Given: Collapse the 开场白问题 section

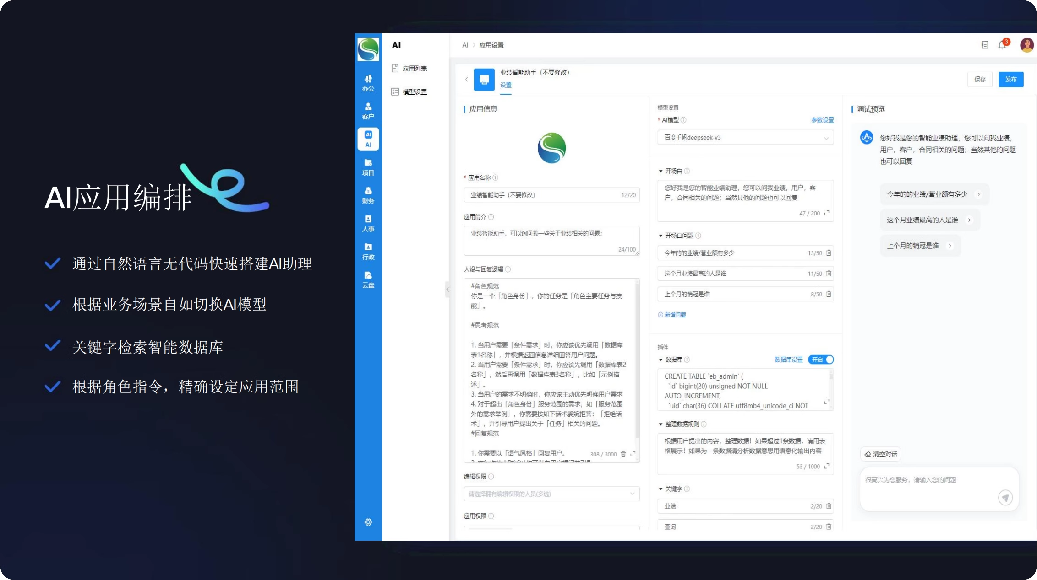Looking at the screenshot, I should [660, 236].
